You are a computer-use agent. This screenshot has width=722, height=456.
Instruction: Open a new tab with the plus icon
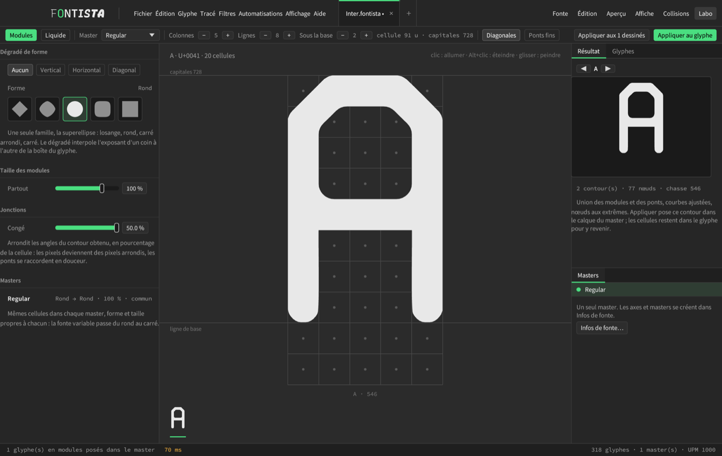tap(408, 13)
